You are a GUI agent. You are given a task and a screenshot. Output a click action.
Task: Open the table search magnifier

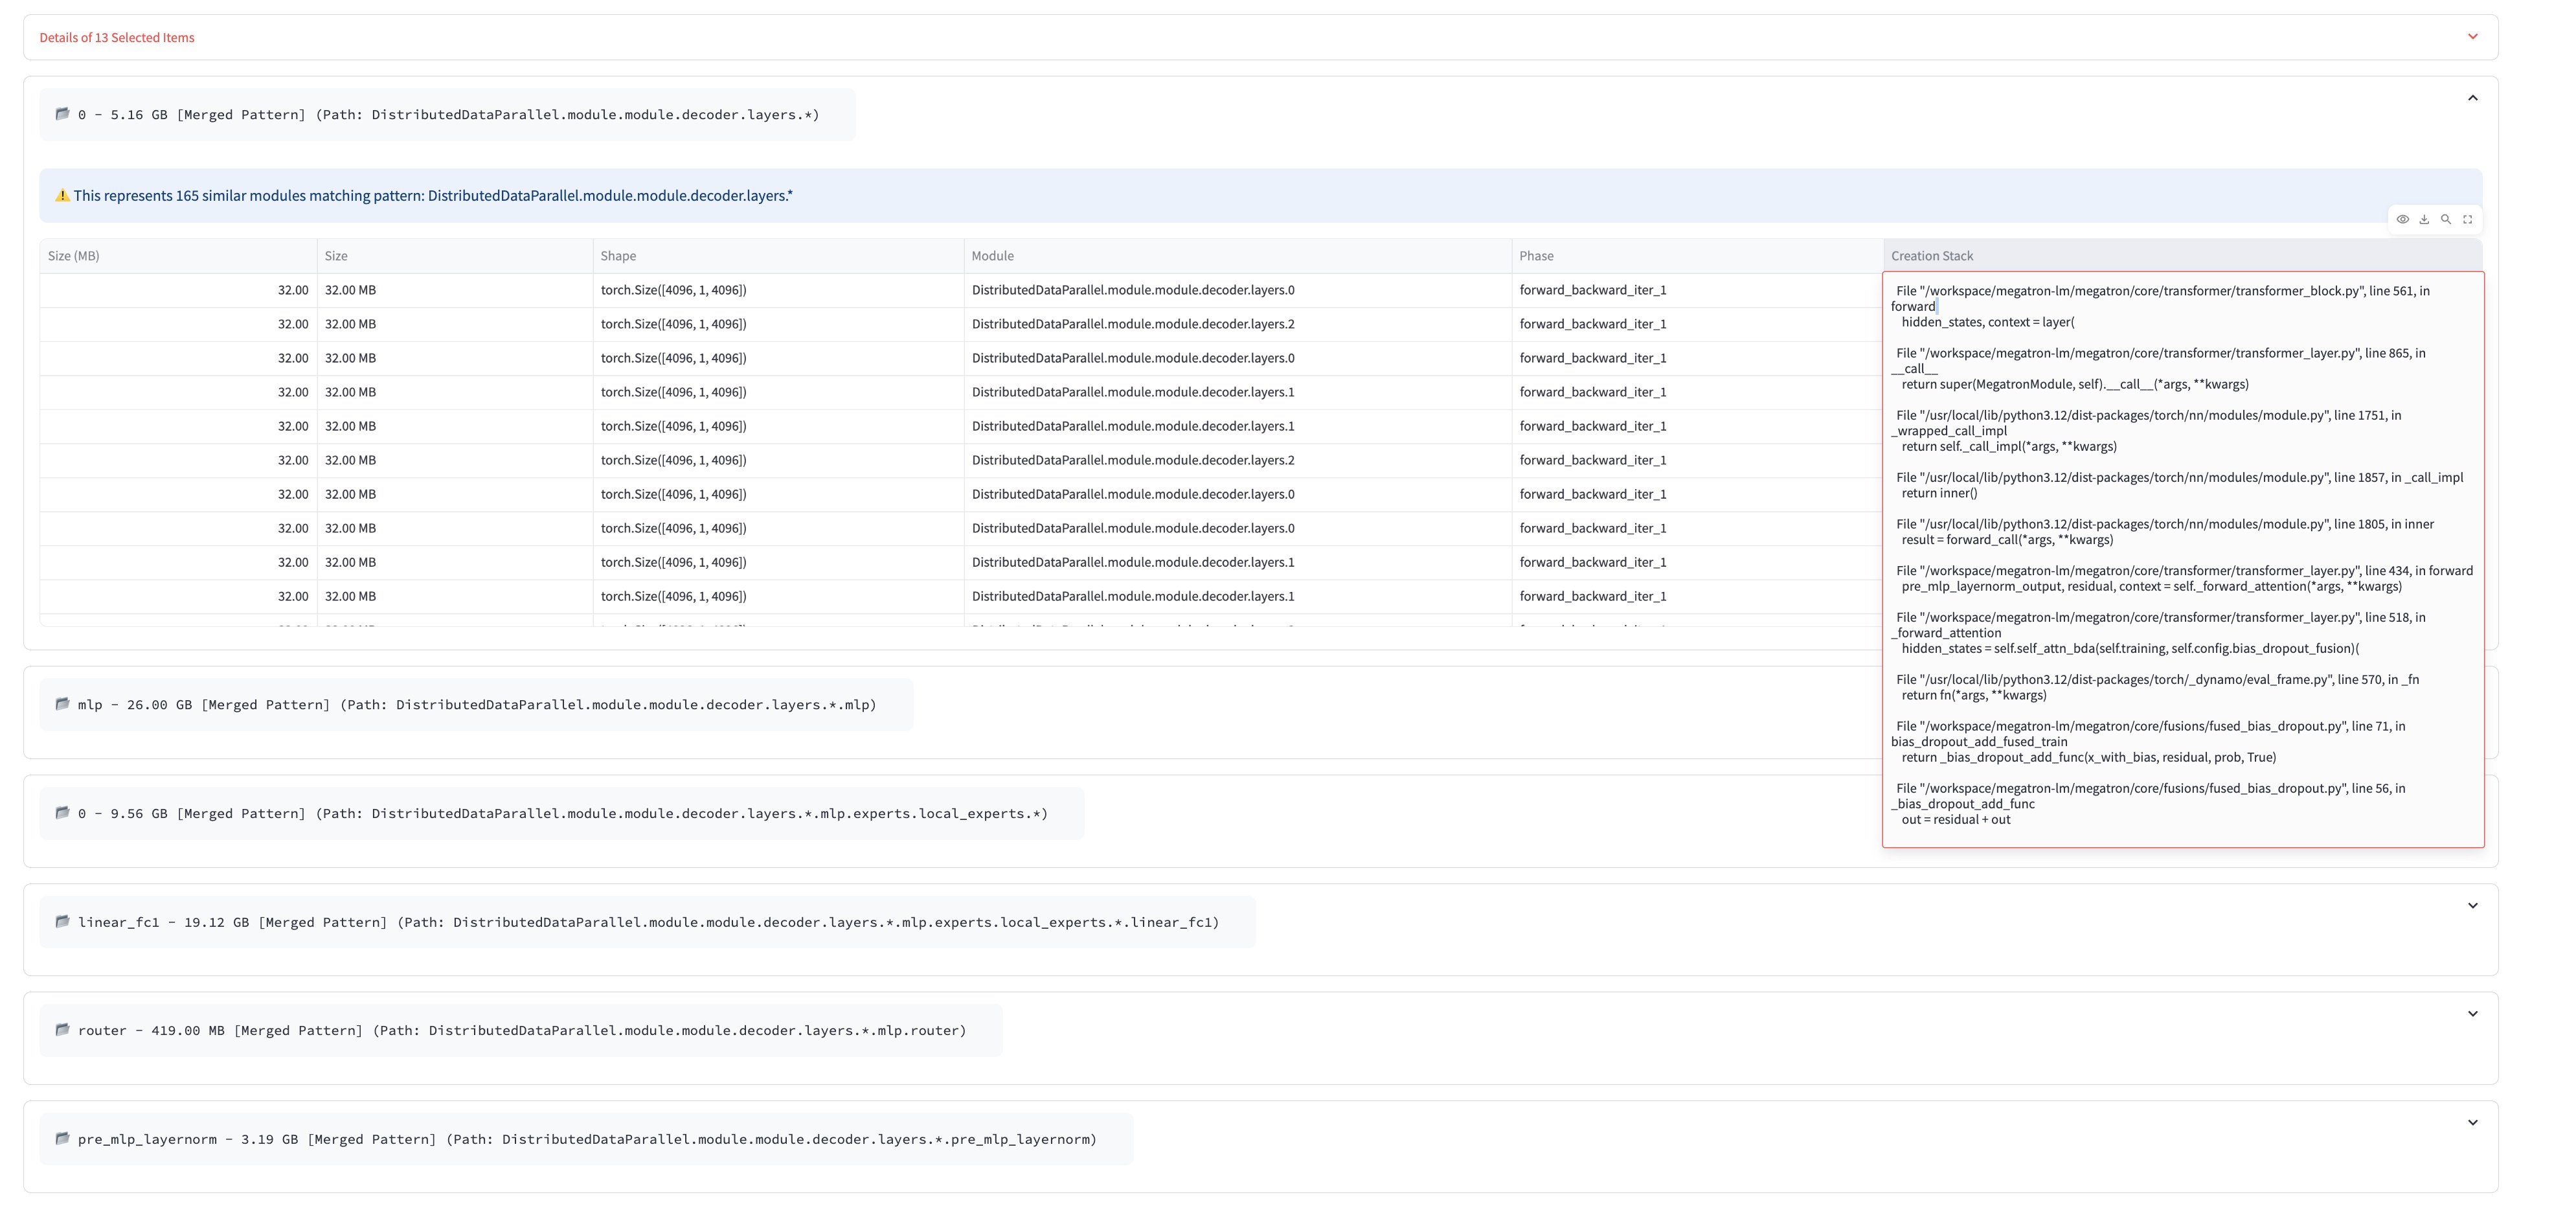(2446, 219)
